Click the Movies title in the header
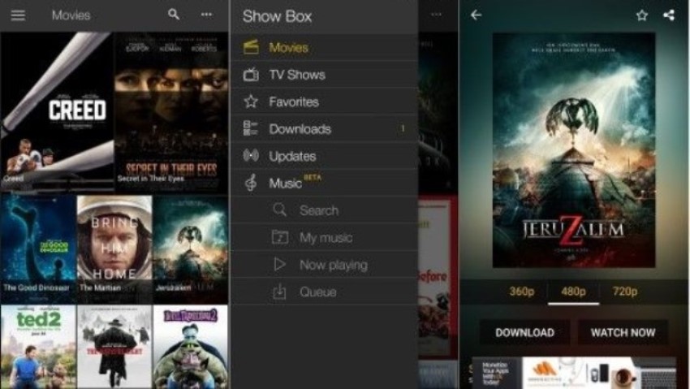The width and height of the screenshot is (690, 389). pyautogui.click(x=71, y=15)
